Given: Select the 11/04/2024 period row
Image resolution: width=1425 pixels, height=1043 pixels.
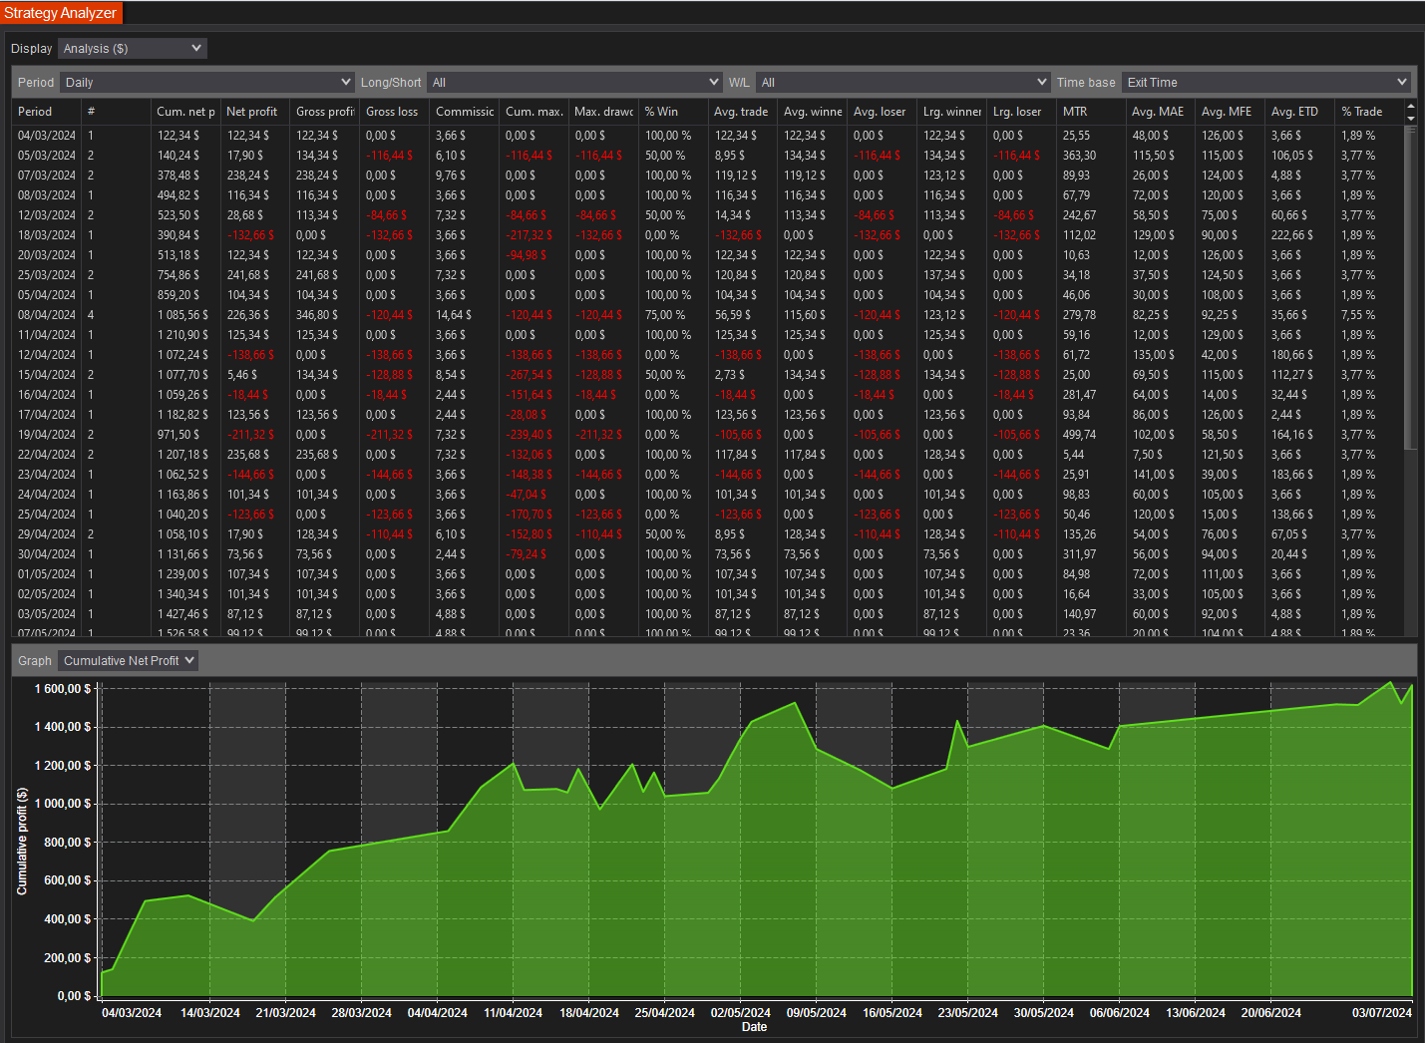Looking at the screenshot, I should [x=708, y=335].
